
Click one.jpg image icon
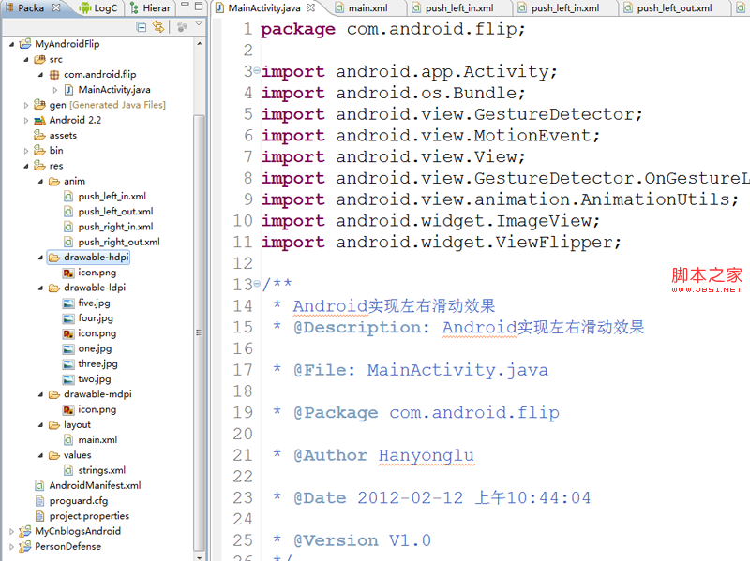pyautogui.click(x=68, y=348)
